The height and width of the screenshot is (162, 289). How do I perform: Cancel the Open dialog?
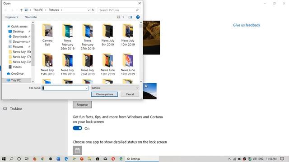[130, 94]
